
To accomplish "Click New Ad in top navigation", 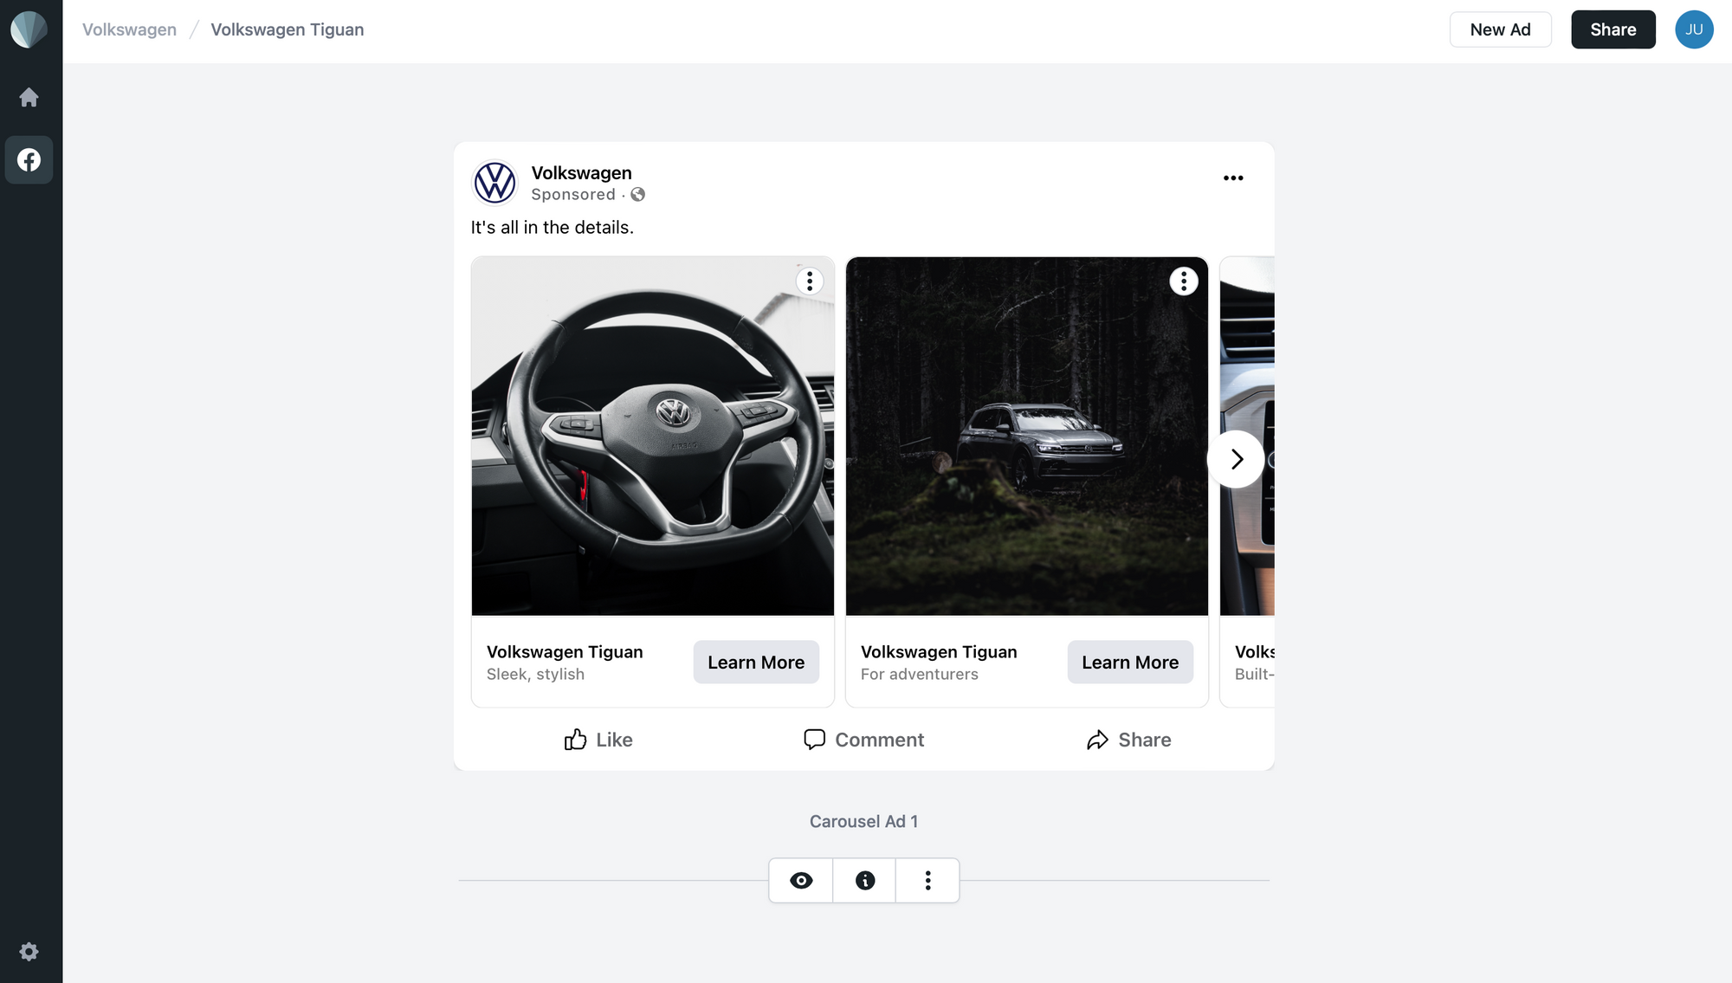I will [x=1500, y=29].
